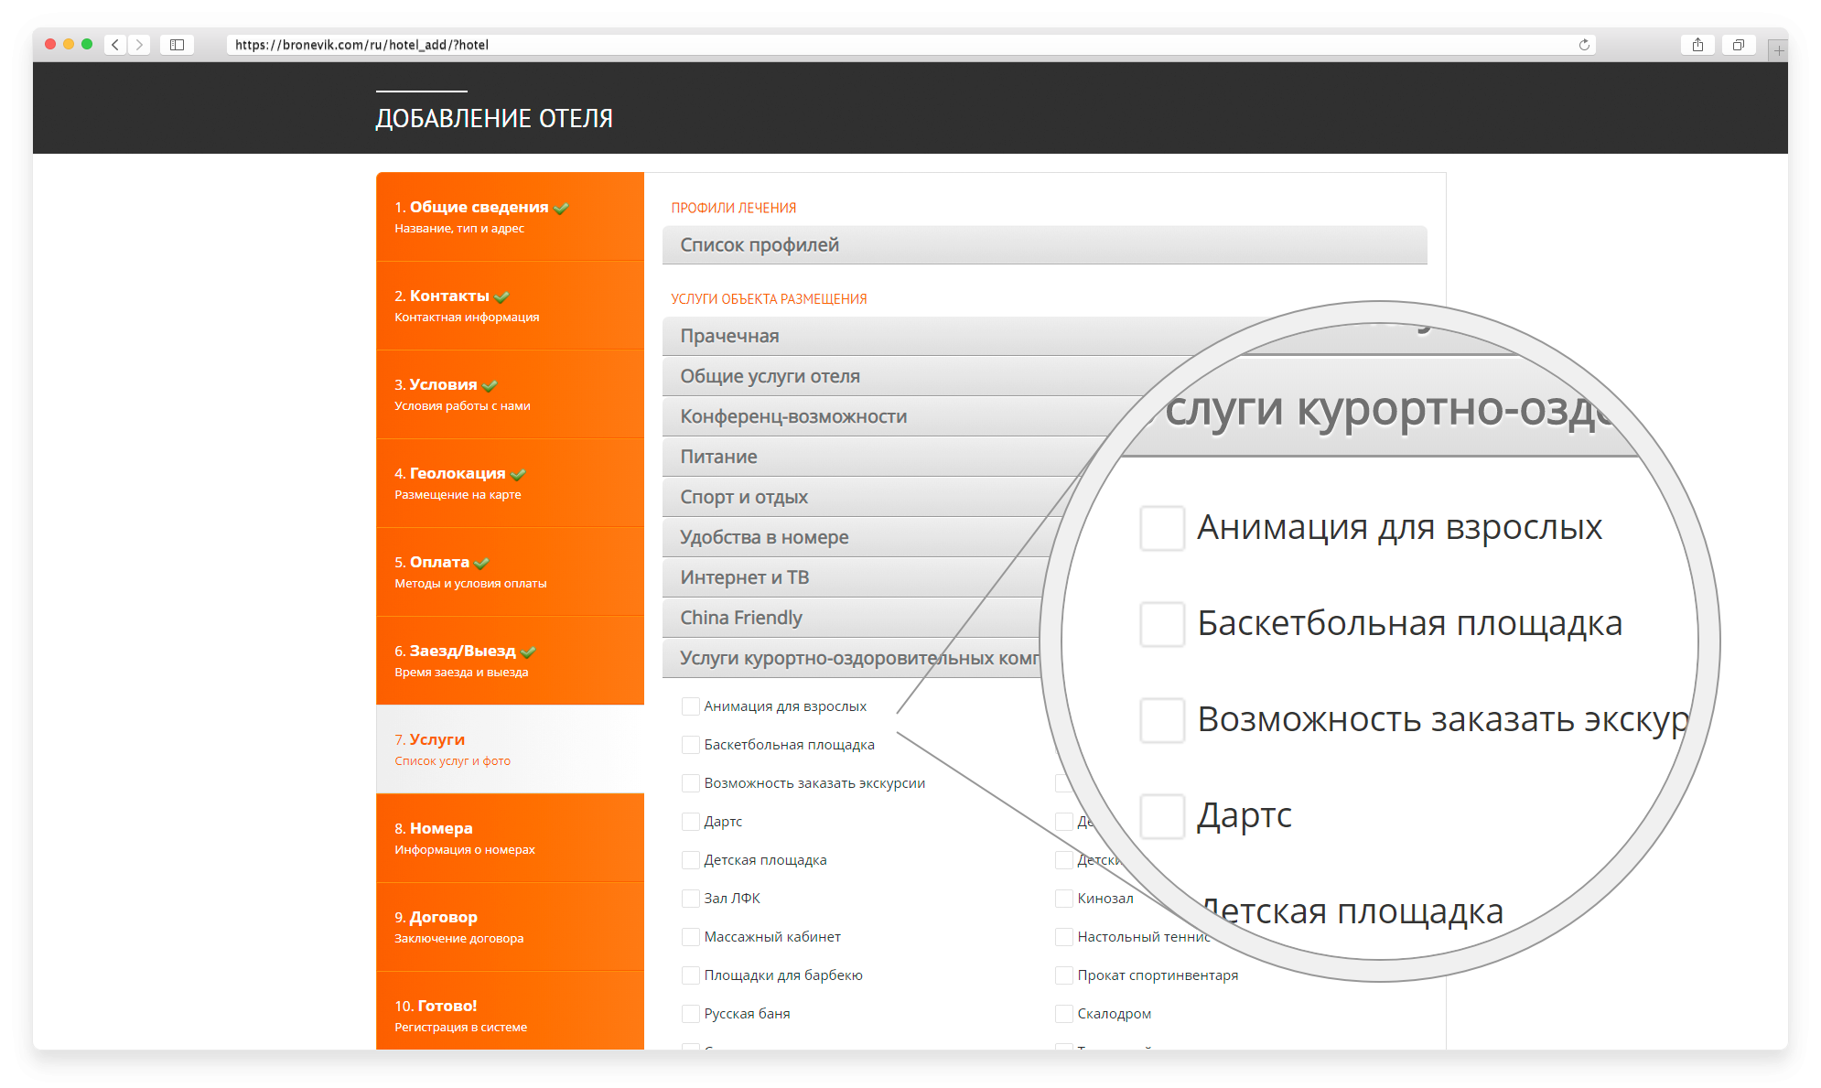
Task: Click the green checkmark beside Условия
Action: point(490,385)
